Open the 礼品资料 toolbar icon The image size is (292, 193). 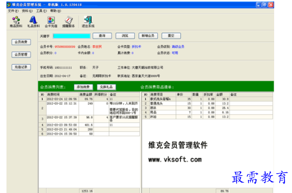[33, 22]
